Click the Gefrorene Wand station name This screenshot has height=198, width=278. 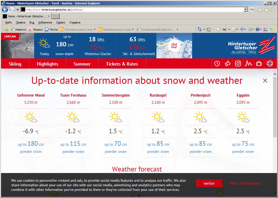(31, 95)
